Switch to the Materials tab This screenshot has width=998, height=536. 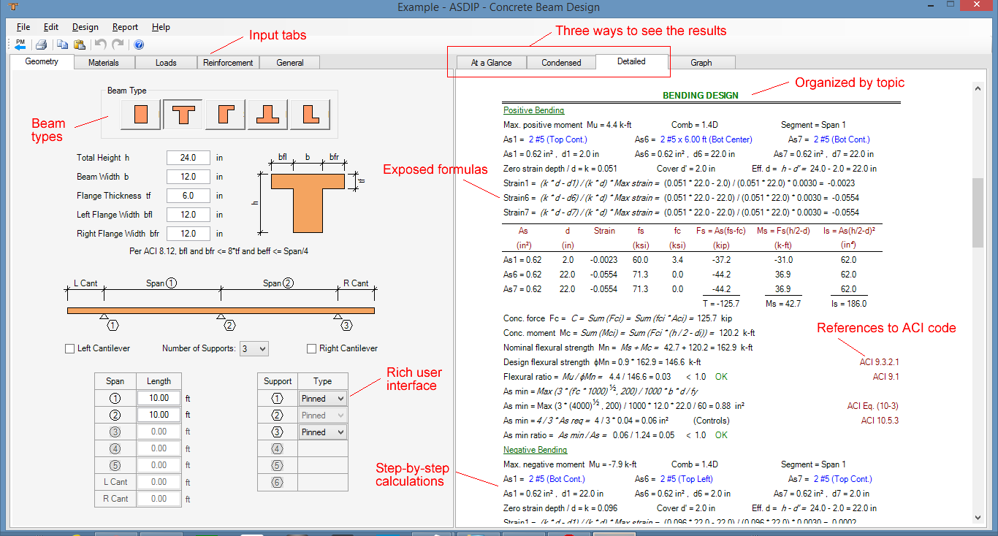(104, 63)
